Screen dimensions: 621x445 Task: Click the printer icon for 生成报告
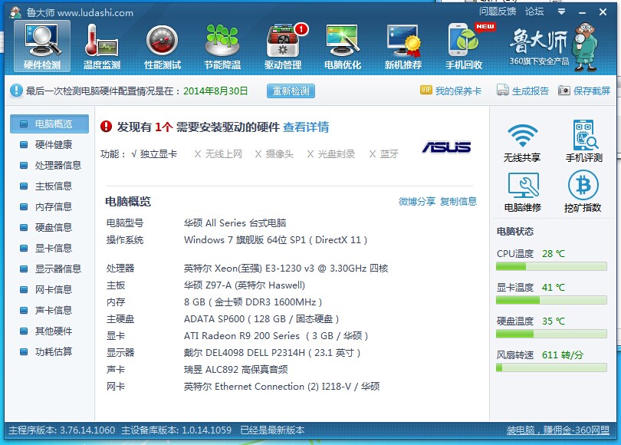[x=503, y=90]
